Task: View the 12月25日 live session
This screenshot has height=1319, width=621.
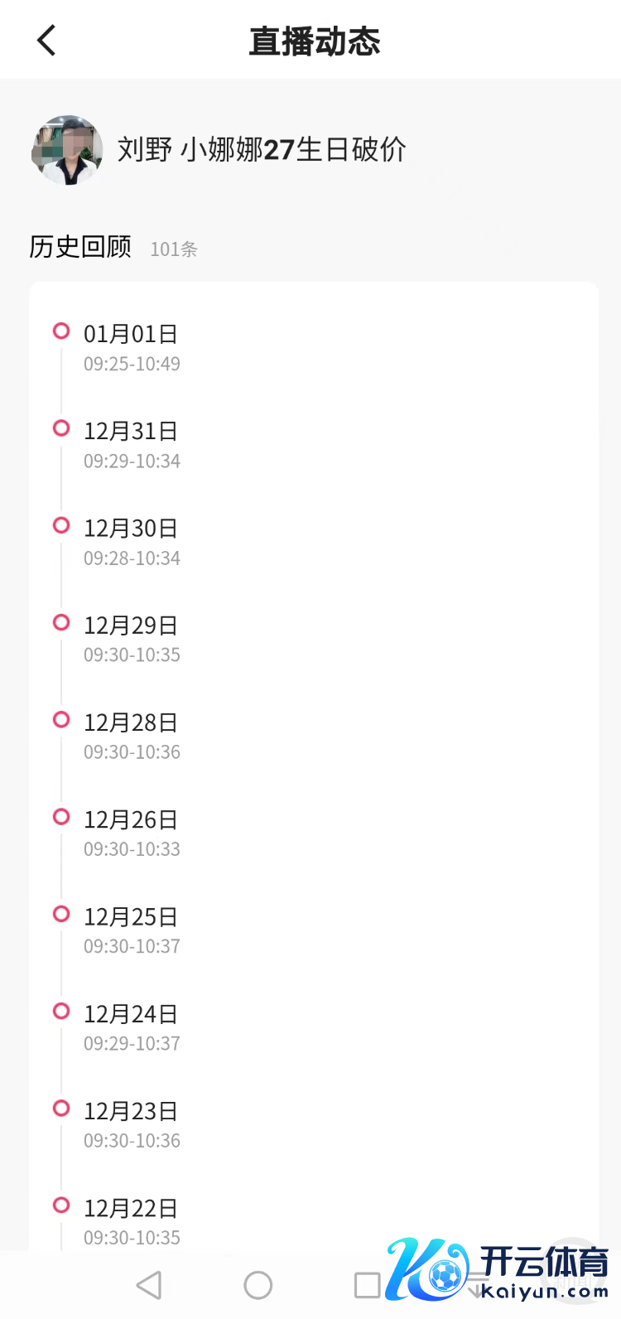Action: 131,930
